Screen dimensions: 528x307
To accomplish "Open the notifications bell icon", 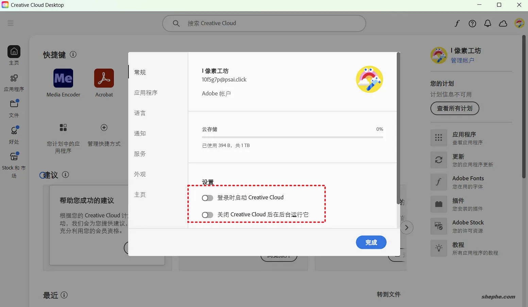I will tap(488, 23).
